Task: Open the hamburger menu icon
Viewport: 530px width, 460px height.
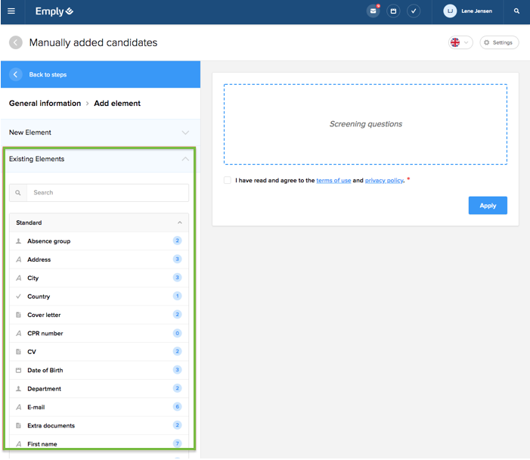Action: tap(11, 11)
